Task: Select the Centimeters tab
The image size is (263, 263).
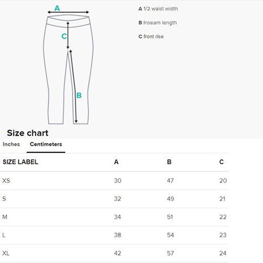Action: point(46,144)
